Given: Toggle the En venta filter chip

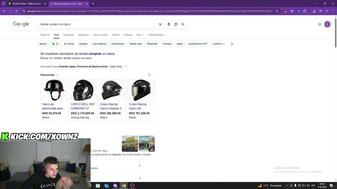Looking at the screenshot, I should pyautogui.click(x=69, y=44).
